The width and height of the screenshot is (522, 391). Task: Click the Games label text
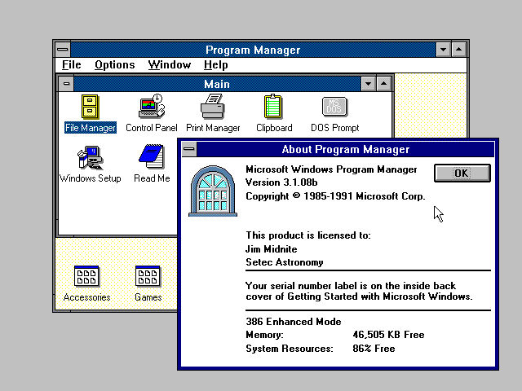pos(148,297)
